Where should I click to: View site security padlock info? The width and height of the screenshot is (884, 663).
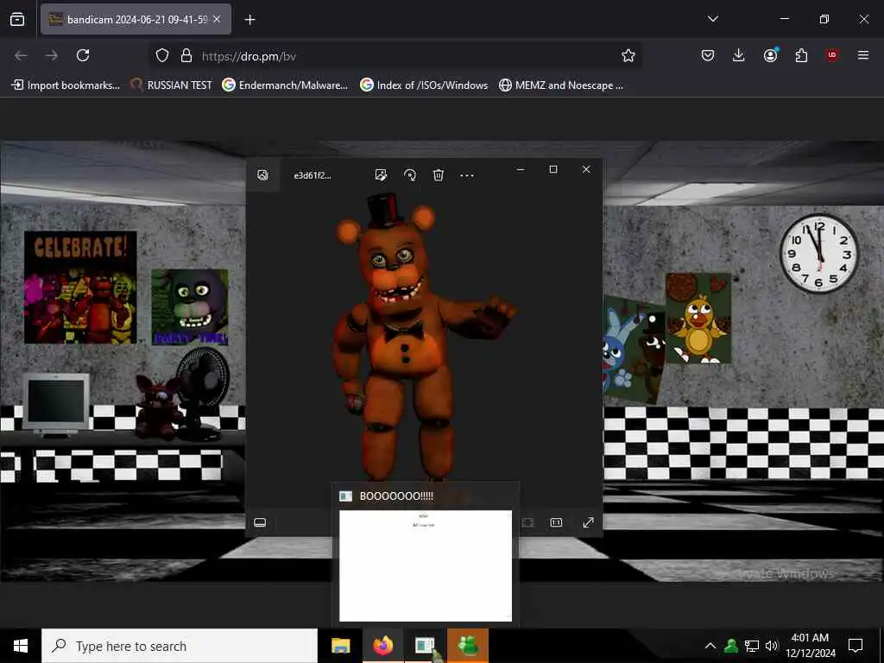(x=186, y=55)
